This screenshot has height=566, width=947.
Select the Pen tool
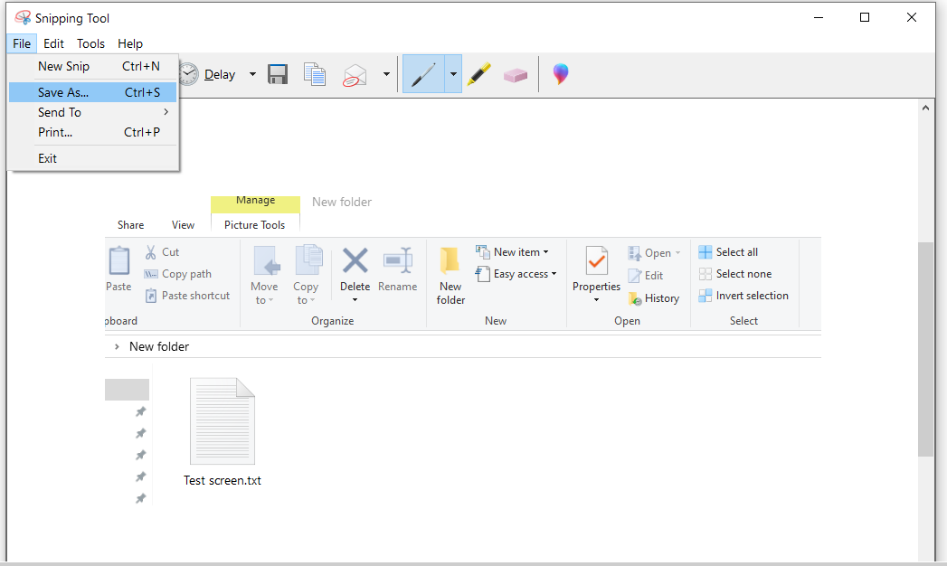point(423,75)
